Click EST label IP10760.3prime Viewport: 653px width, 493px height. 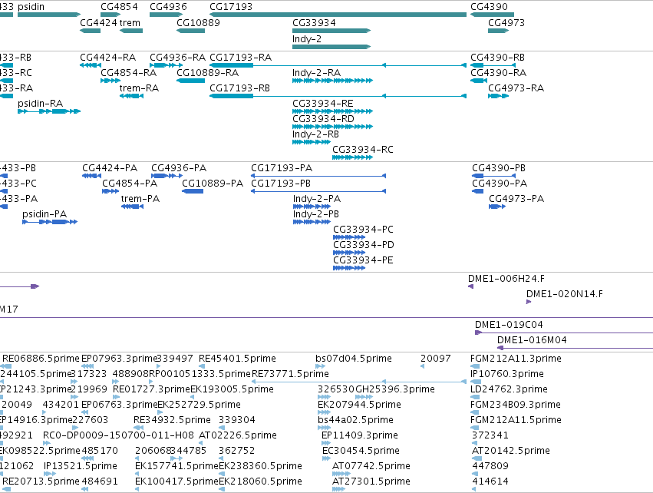tap(507, 374)
